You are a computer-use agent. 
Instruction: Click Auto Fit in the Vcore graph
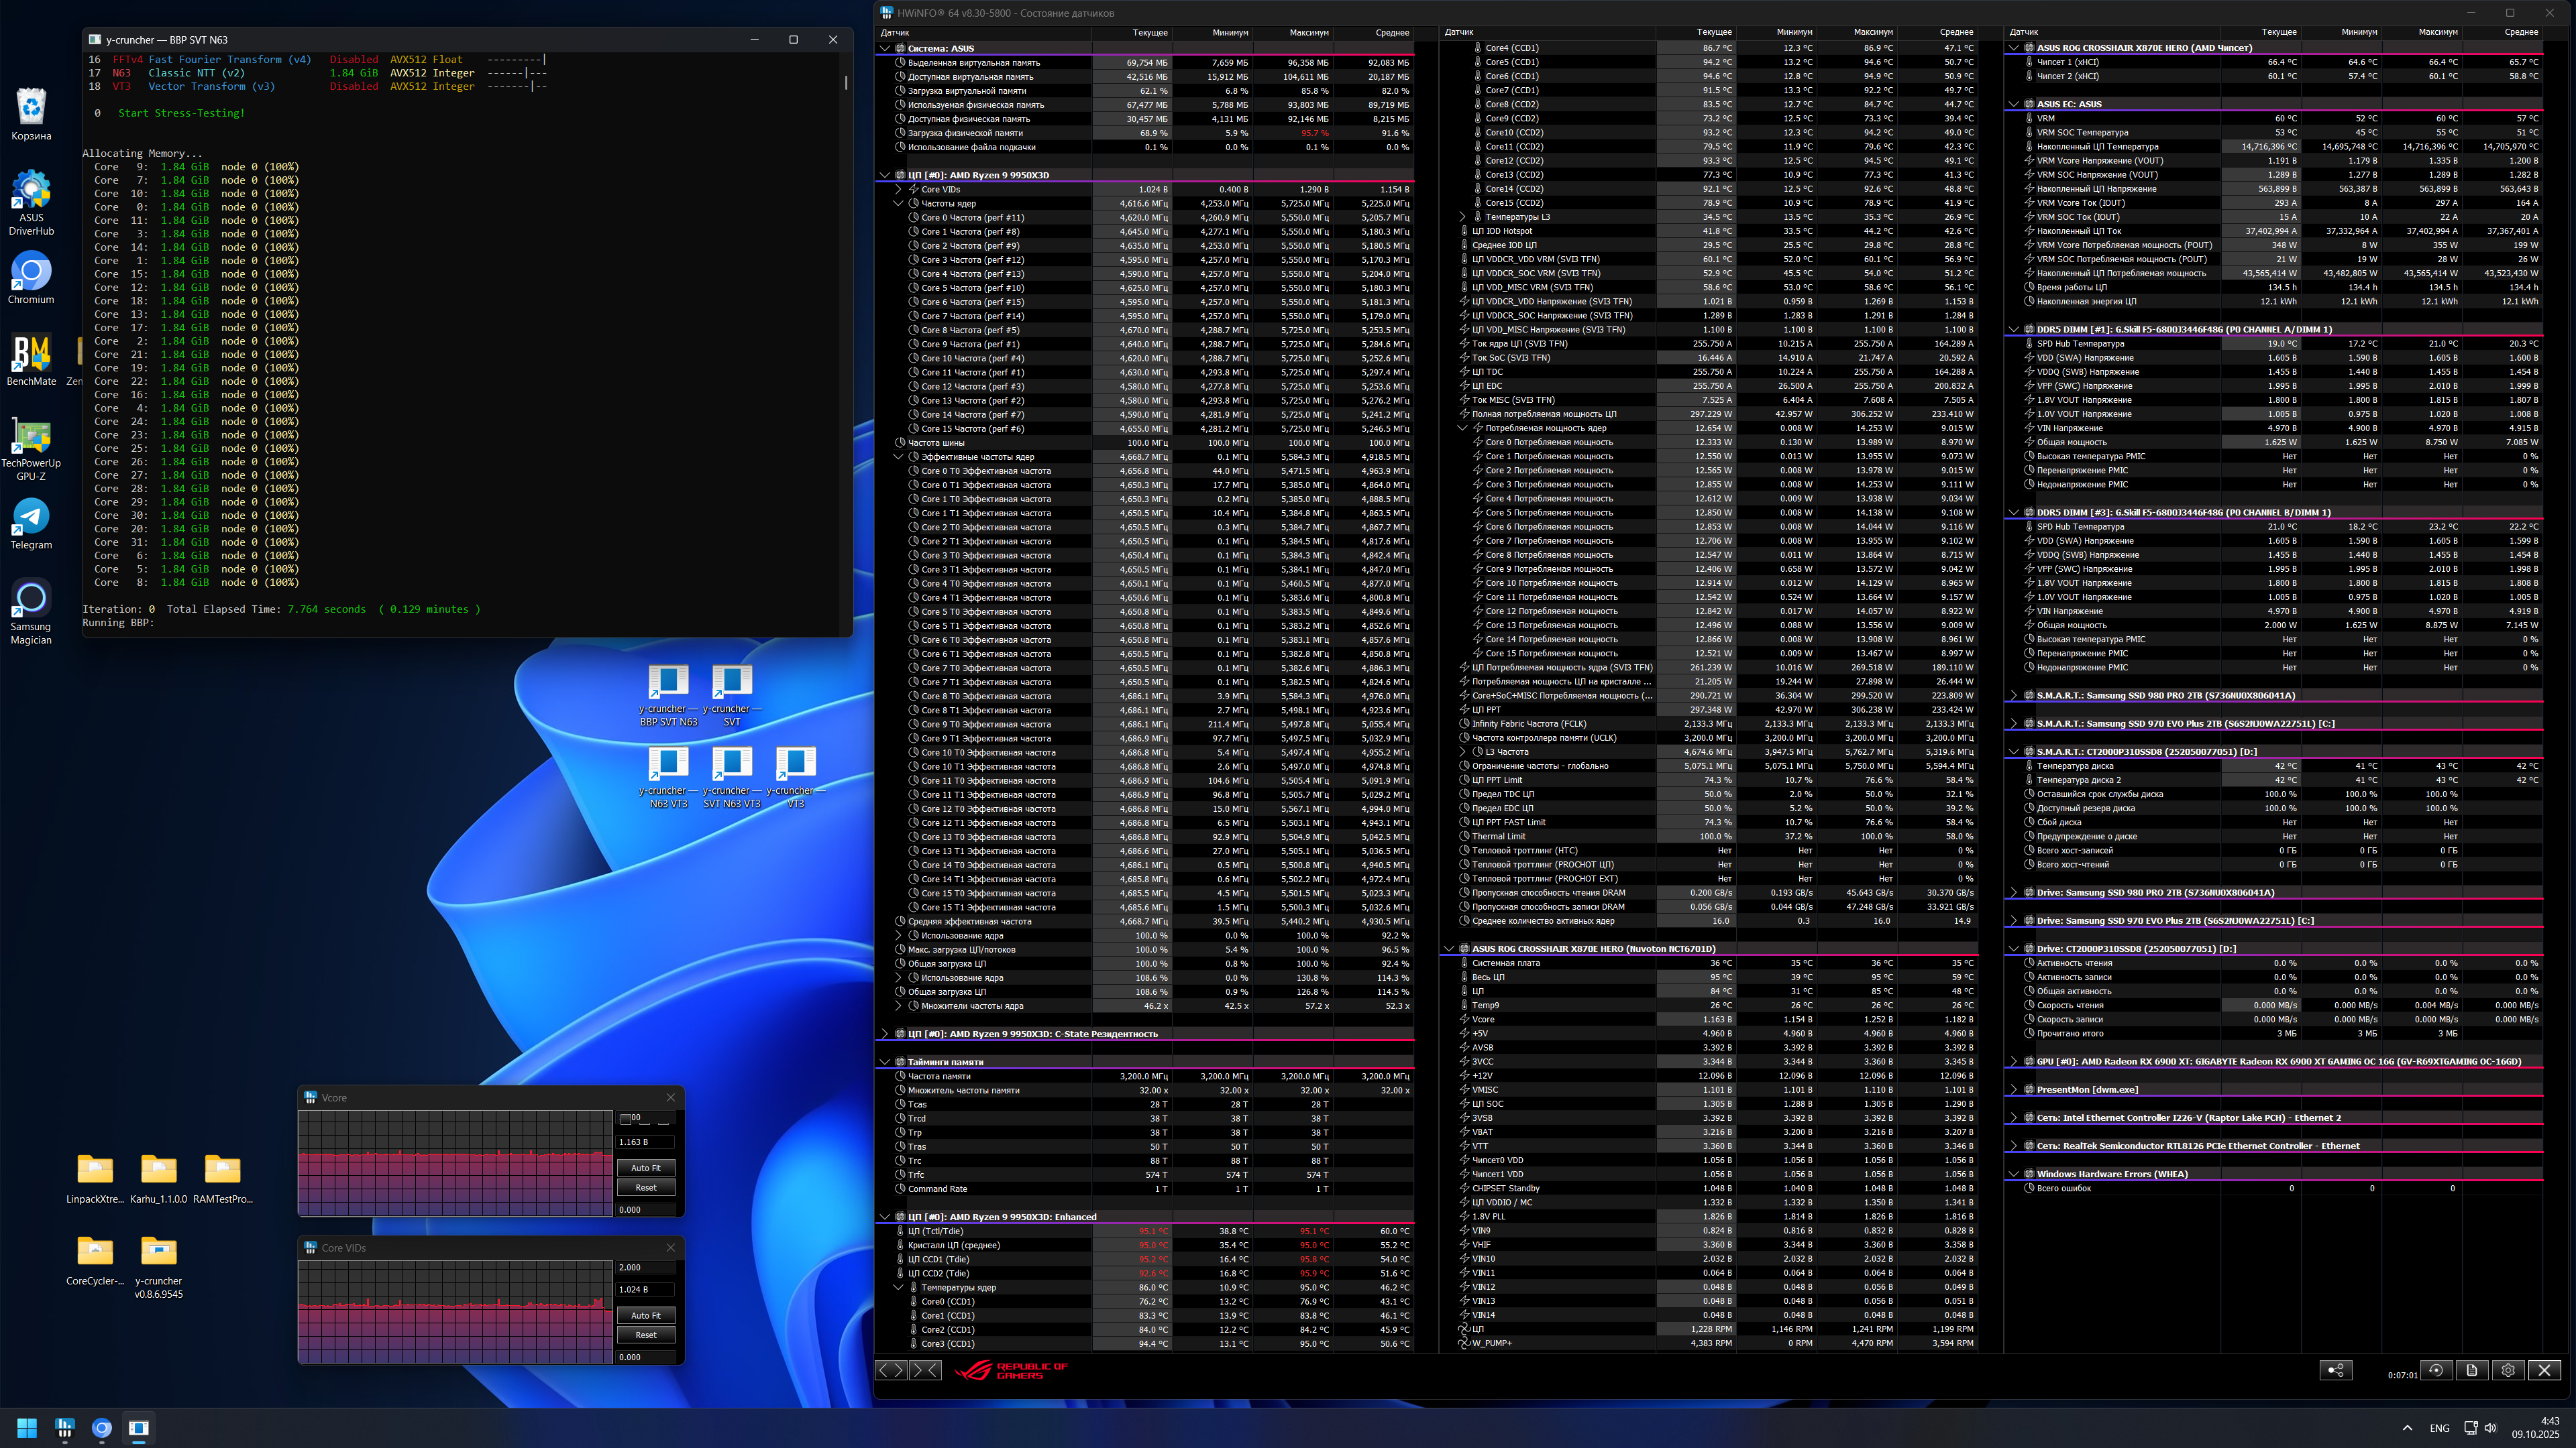(645, 1167)
